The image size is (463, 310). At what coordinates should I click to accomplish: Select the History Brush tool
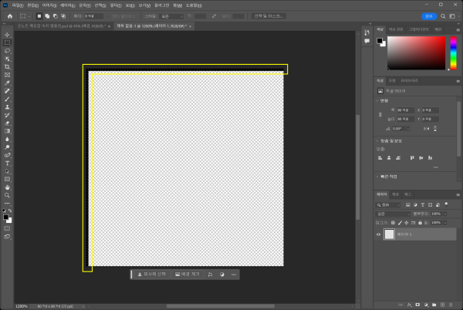[x=7, y=115]
